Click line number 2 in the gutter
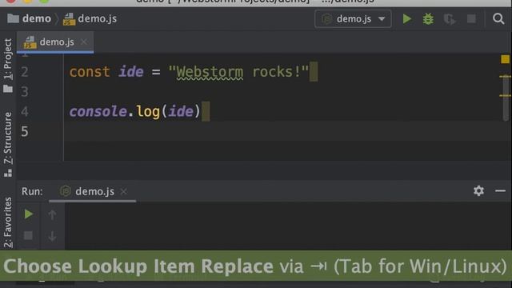This screenshot has width=512, height=288. [25, 72]
